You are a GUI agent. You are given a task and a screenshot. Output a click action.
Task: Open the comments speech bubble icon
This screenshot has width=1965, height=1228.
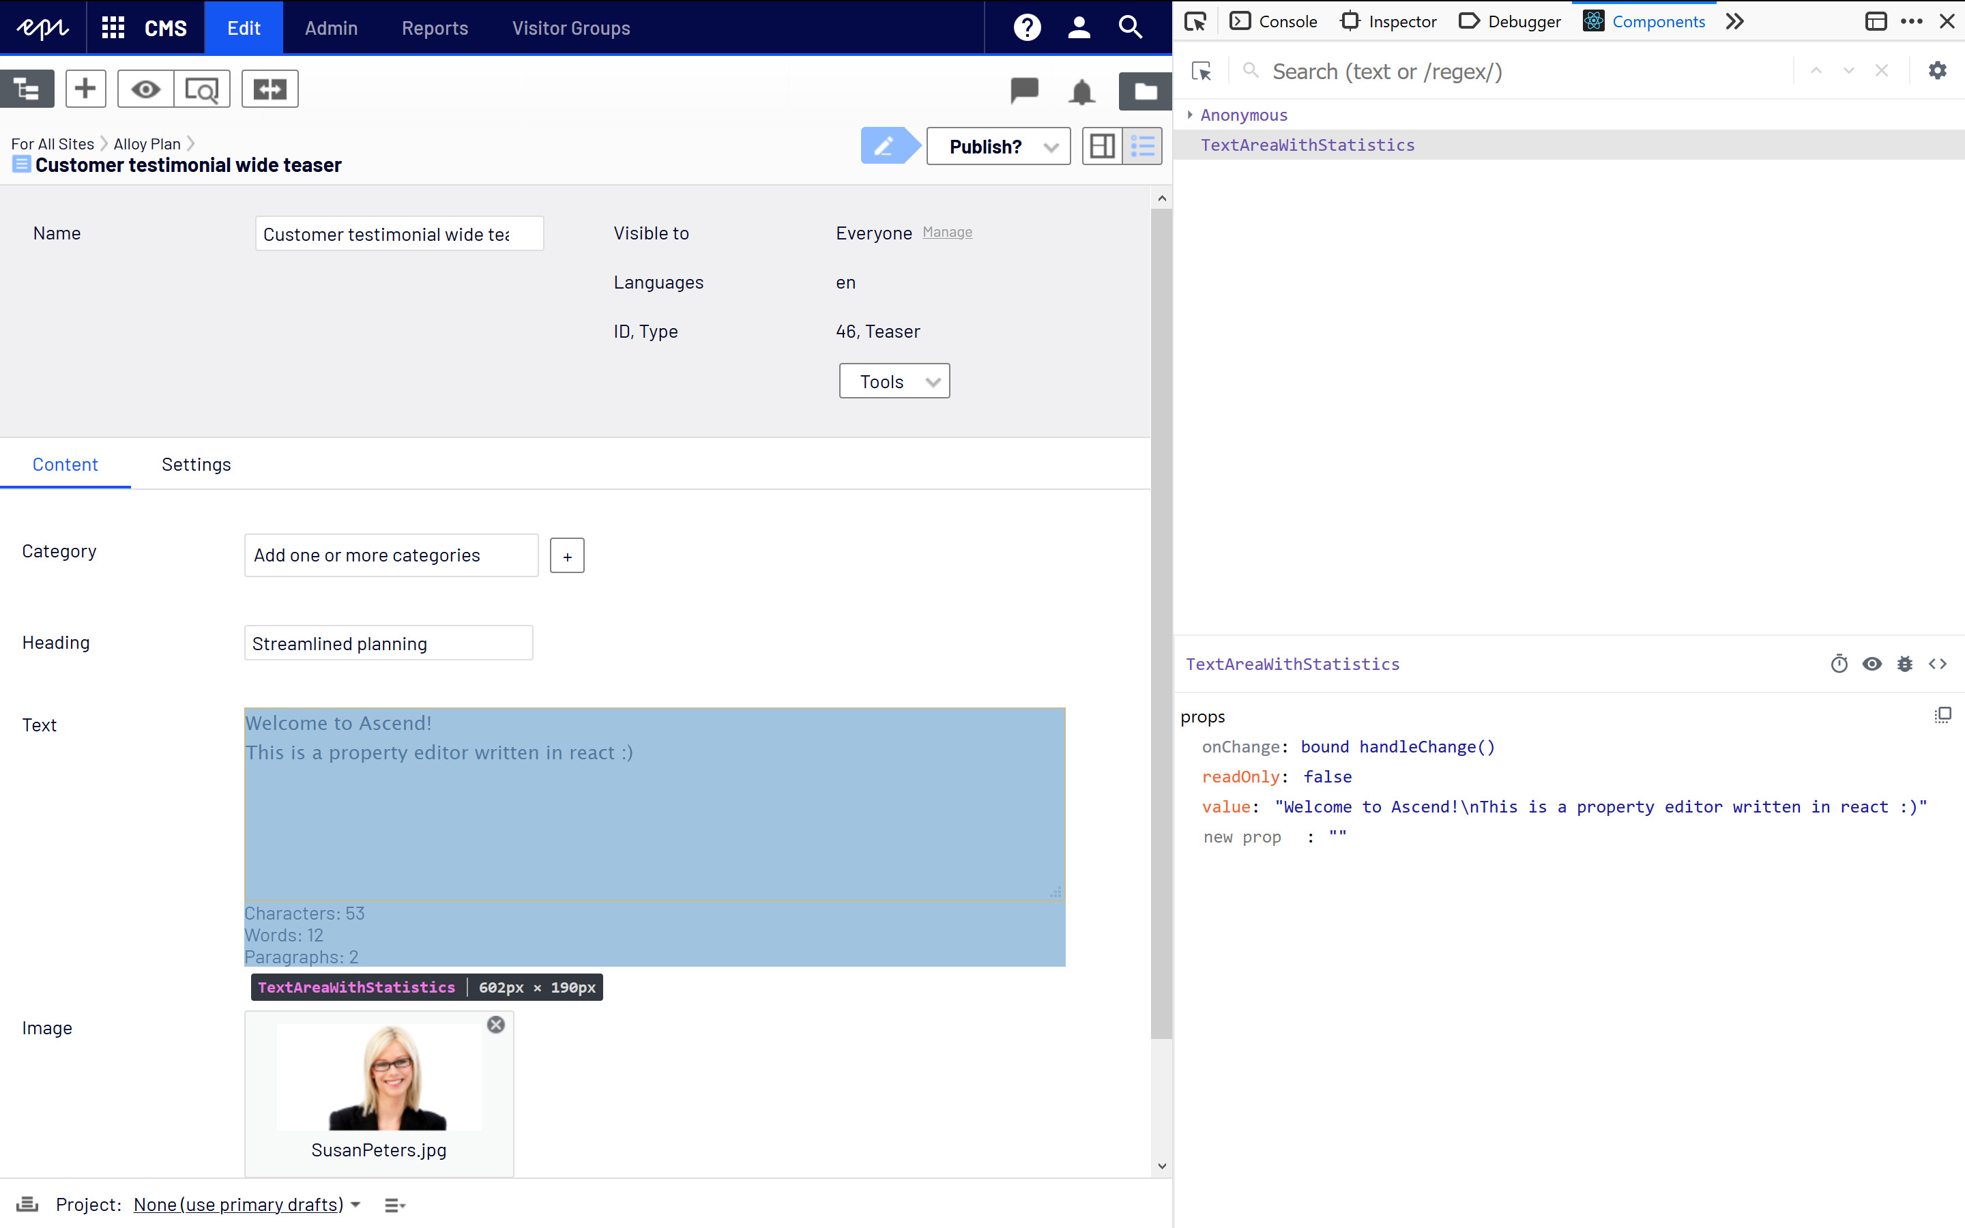click(1024, 89)
